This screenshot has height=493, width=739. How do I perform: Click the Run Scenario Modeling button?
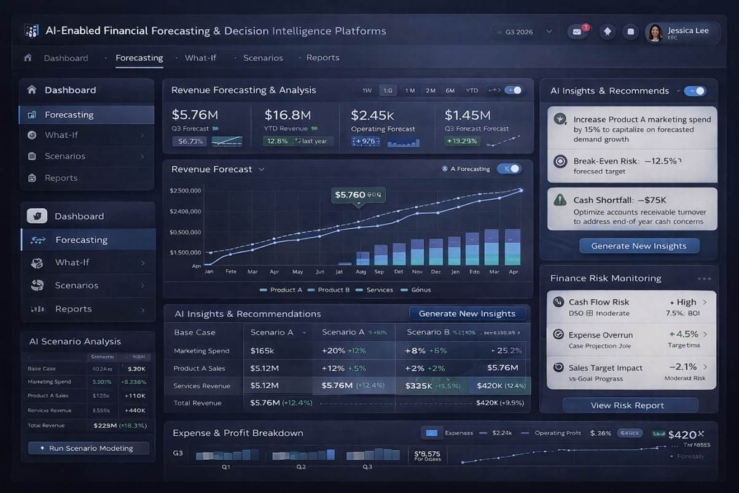tap(88, 448)
